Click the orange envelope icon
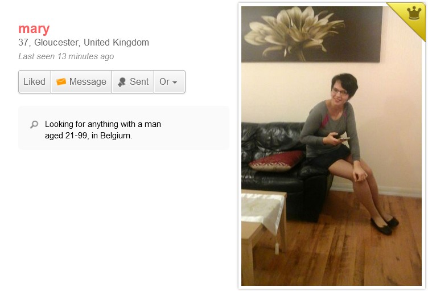The width and height of the screenshot is (428, 291). pos(61,81)
